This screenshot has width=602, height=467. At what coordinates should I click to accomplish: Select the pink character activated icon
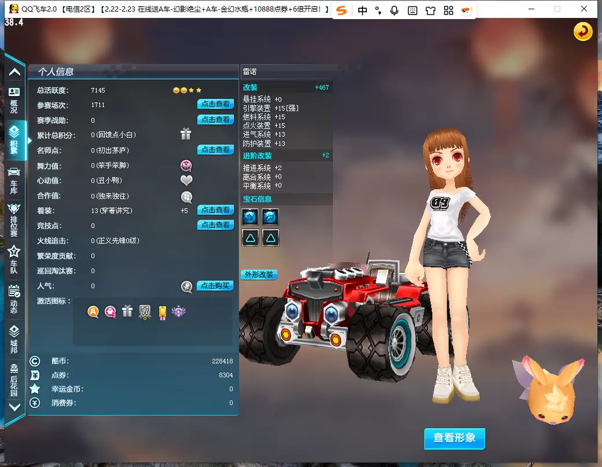(110, 311)
